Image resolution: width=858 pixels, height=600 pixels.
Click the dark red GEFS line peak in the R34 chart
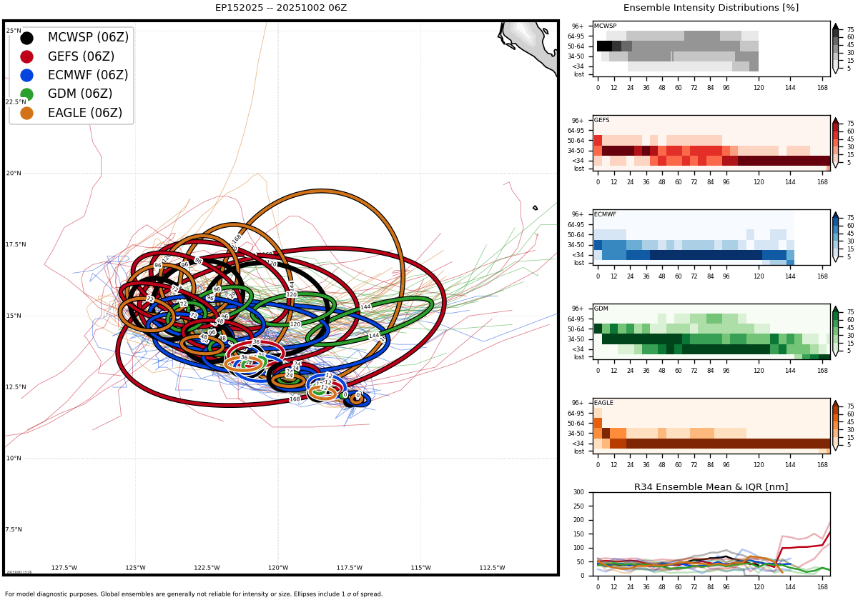point(829,531)
